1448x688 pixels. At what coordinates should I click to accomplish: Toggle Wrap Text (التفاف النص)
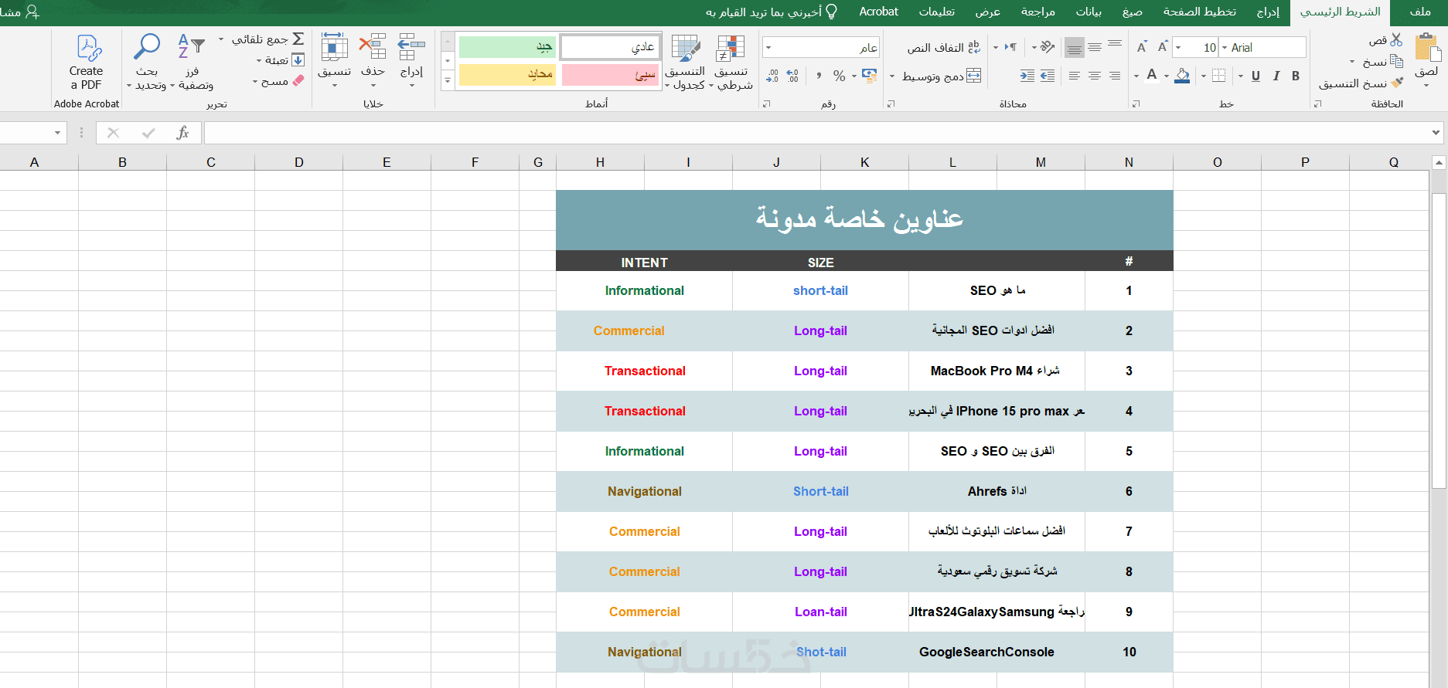tap(944, 47)
